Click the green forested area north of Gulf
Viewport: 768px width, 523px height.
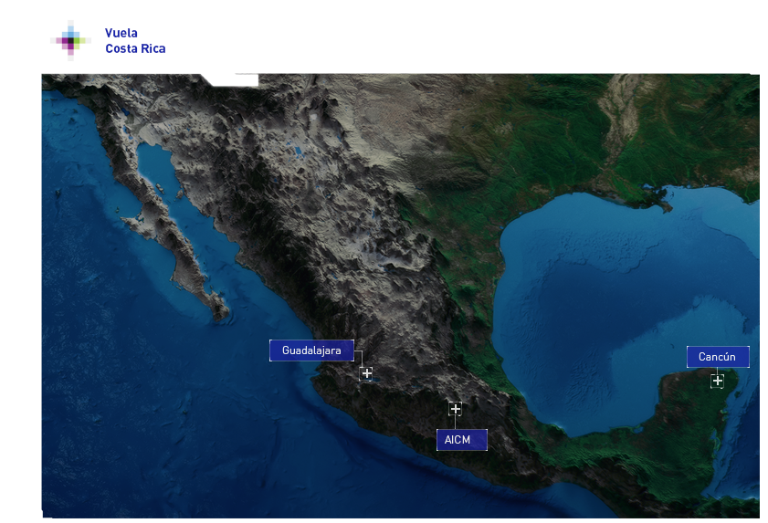click(x=566, y=137)
